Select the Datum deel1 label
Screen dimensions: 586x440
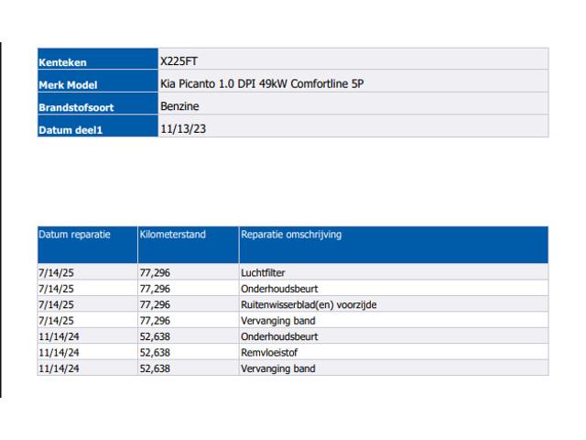[x=71, y=130]
